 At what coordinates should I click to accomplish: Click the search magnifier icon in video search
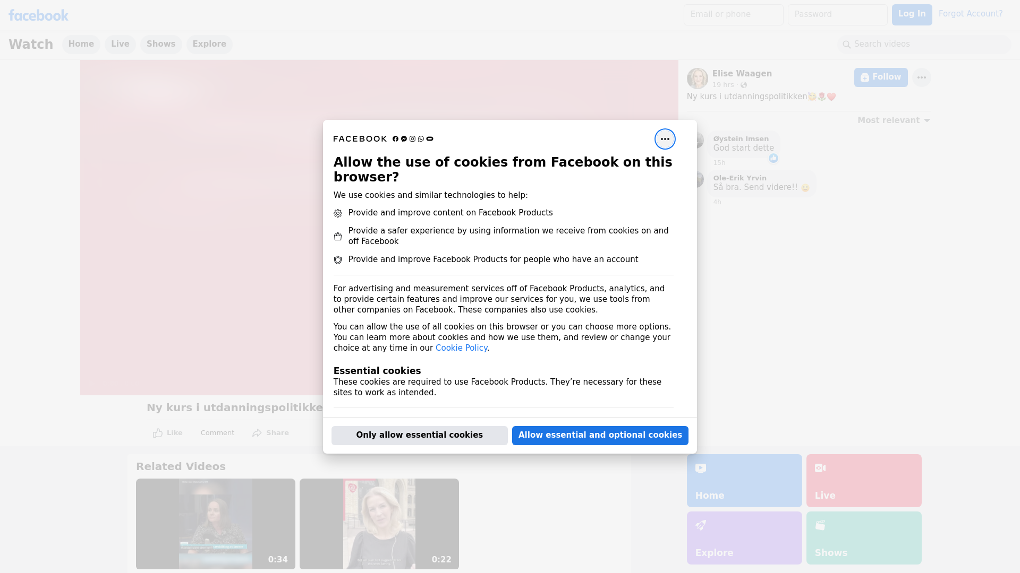click(847, 45)
